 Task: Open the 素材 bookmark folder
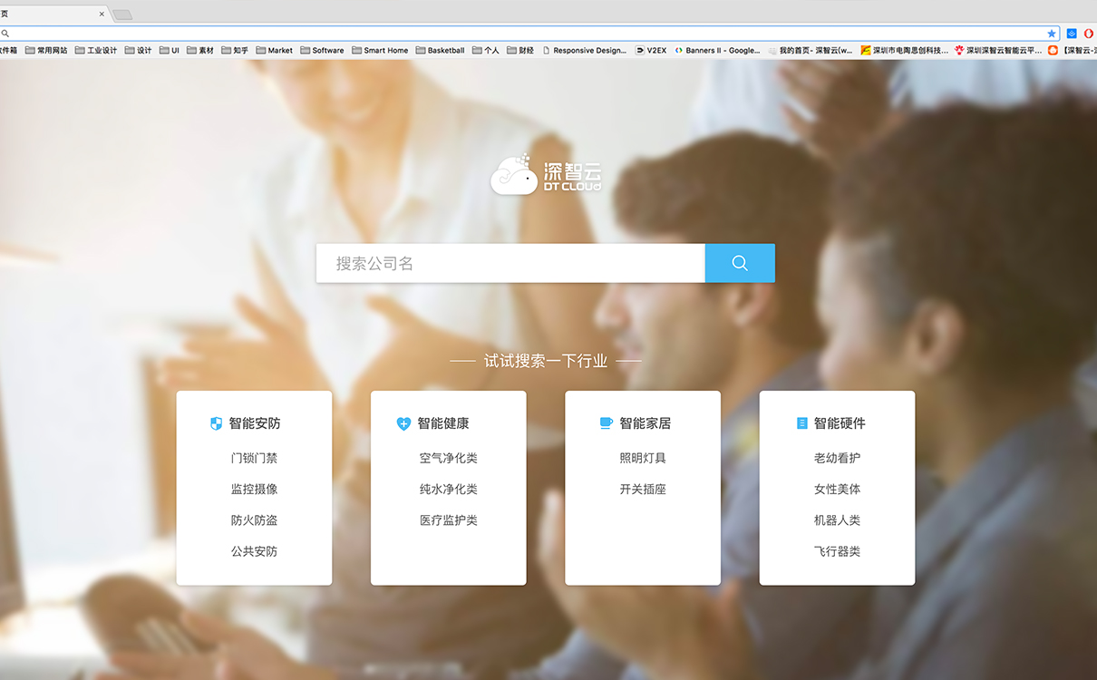(x=200, y=51)
